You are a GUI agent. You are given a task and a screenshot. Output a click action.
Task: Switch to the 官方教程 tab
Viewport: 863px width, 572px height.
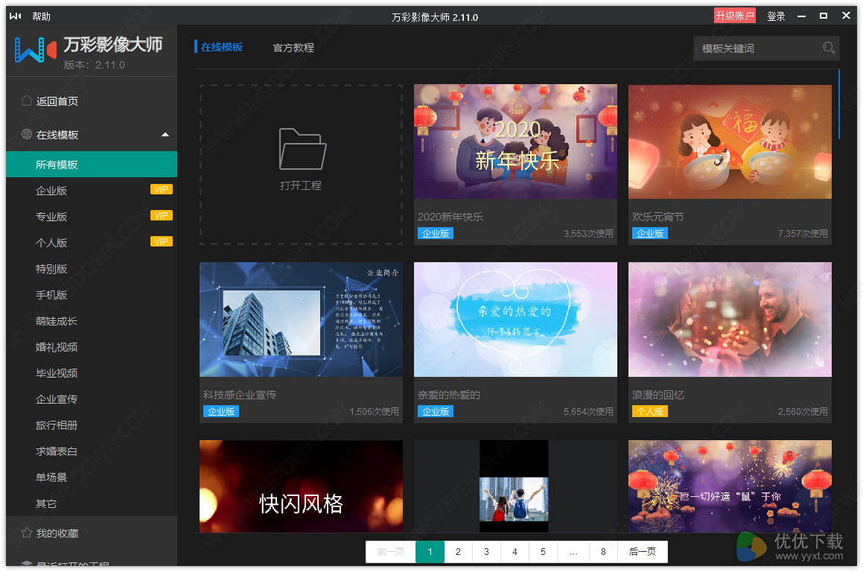[293, 48]
